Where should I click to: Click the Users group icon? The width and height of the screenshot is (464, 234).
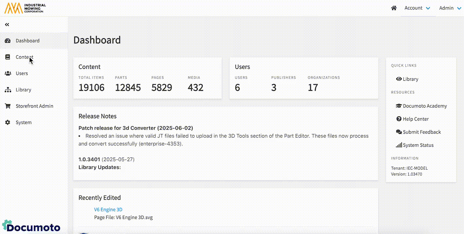pyautogui.click(x=8, y=74)
